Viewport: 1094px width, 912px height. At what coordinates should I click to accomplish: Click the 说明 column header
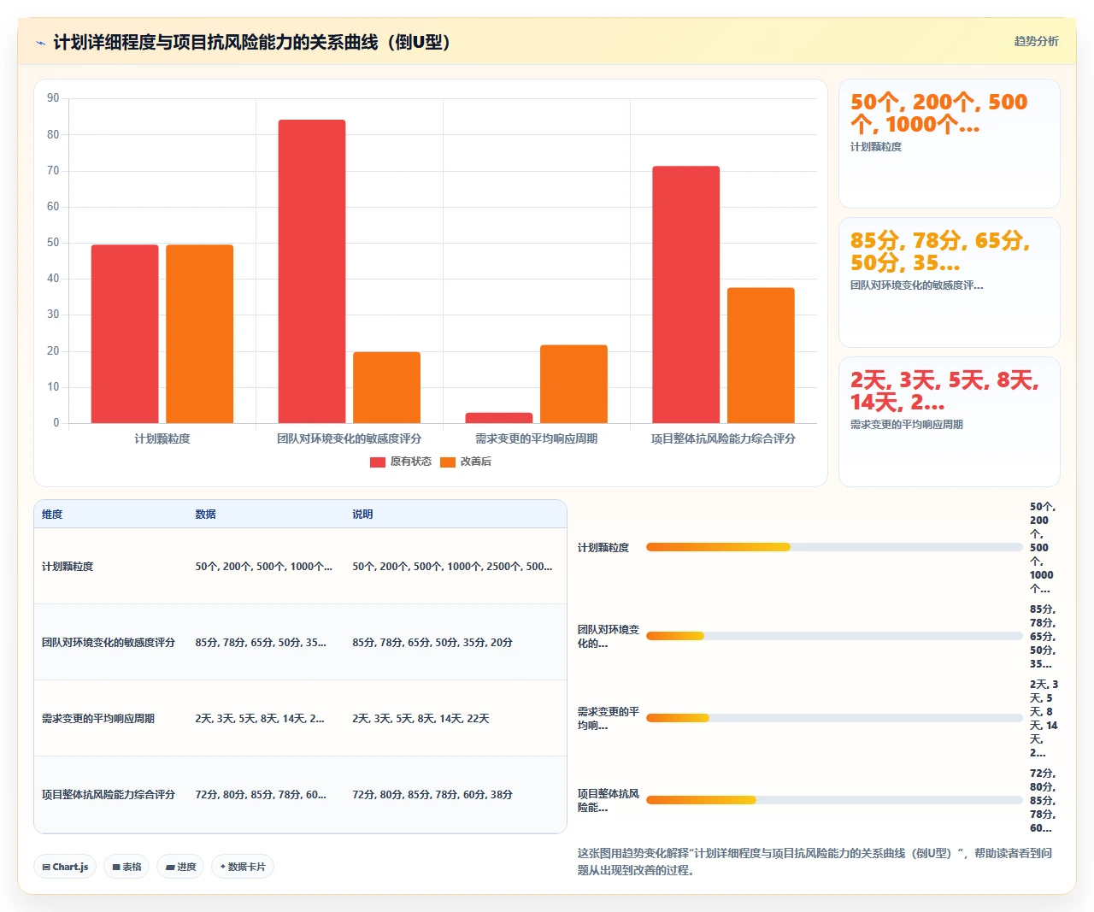coord(362,515)
